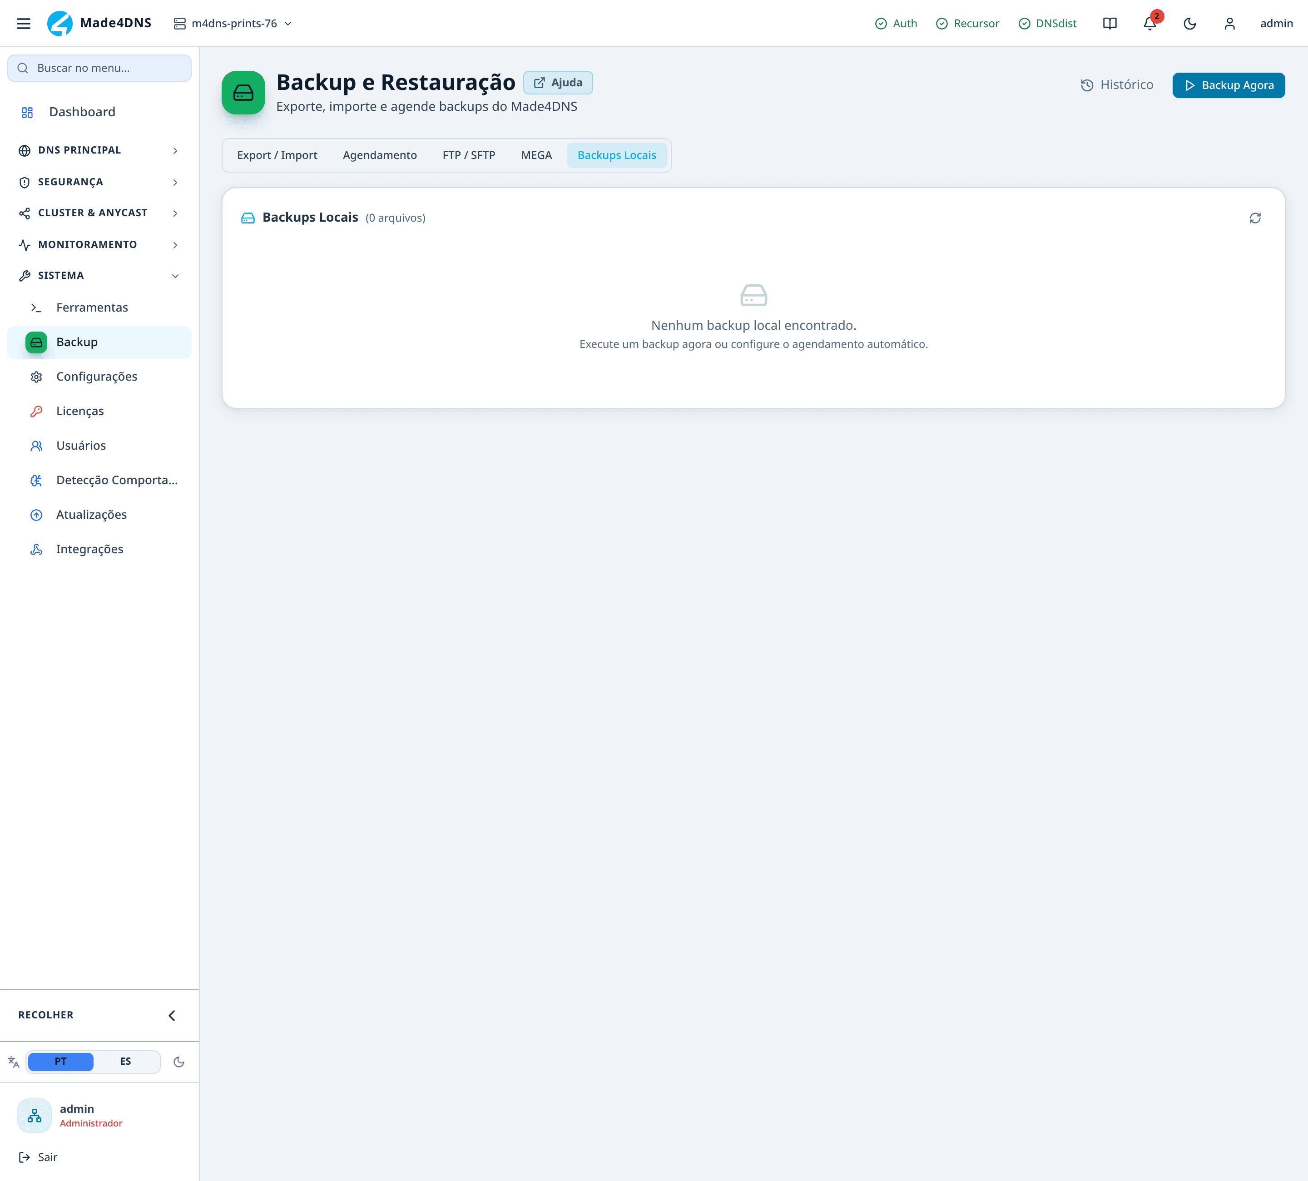
Task: Click the user profile icon in header
Action: [1229, 23]
